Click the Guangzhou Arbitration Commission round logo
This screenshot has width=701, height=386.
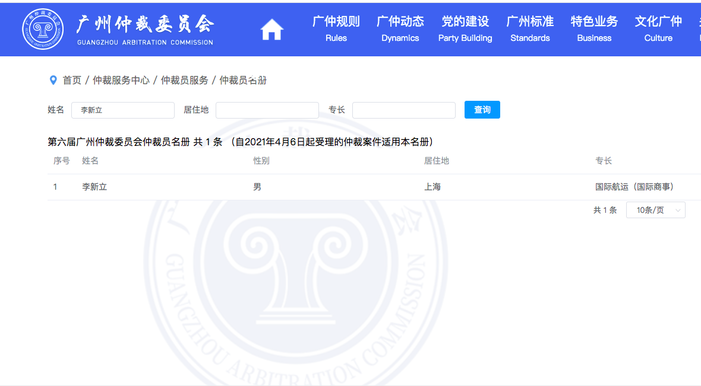click(43, 30)
